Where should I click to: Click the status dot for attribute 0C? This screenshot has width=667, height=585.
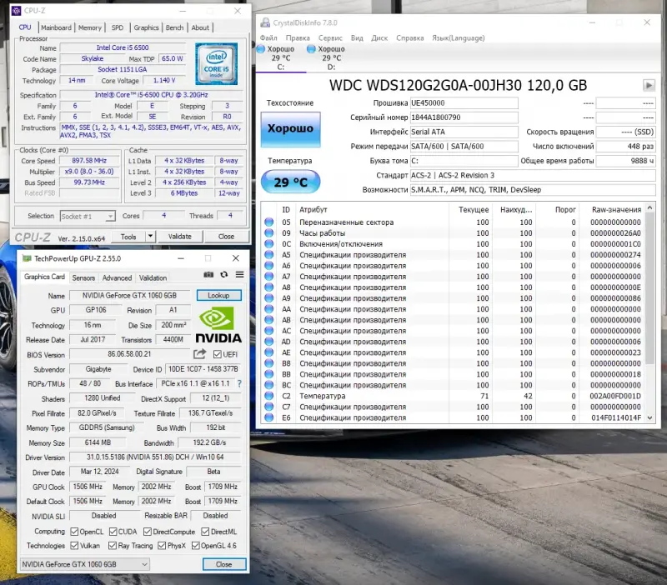pos(268,243)
